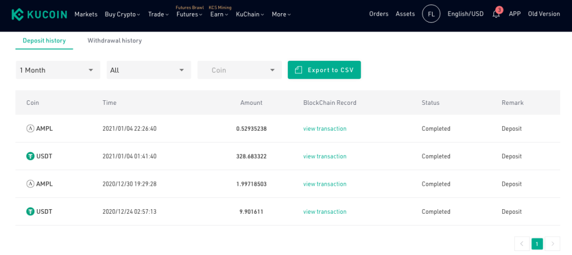Screen dimensions: 572x255
Task: Open the Coin filter dropdown
Action: tap(240, 70)
